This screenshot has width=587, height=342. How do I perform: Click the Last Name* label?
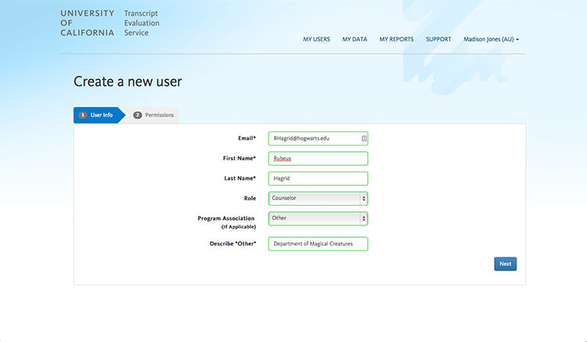click(x=240, y=178)
